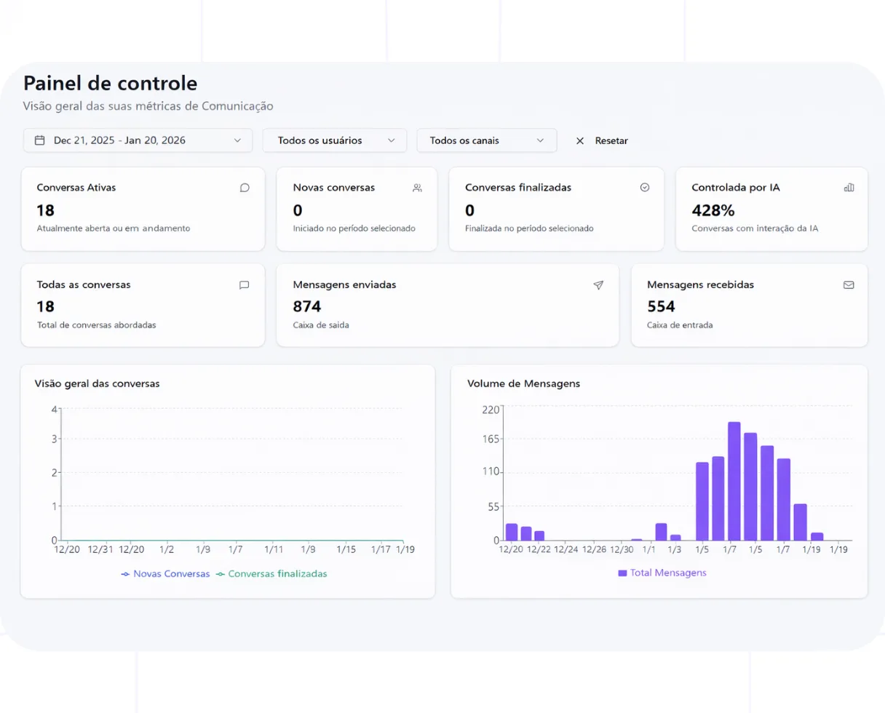The image size is (885, 713).
Task: Click bar chart icon on Controlada por IA
Action: [849, 188]
